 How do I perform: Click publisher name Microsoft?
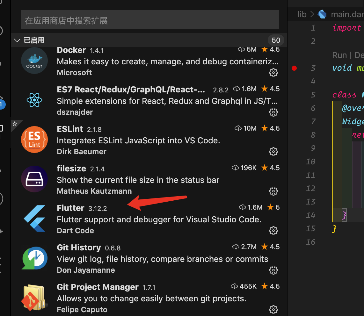74,73
